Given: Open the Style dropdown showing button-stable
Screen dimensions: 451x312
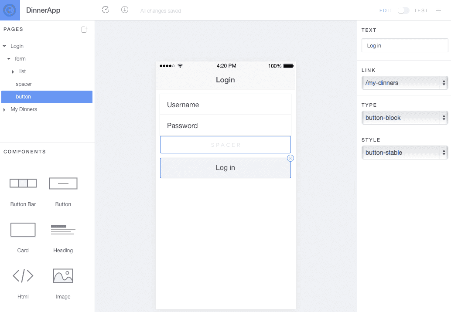Looking at the screenshot, I should [405, 153].
